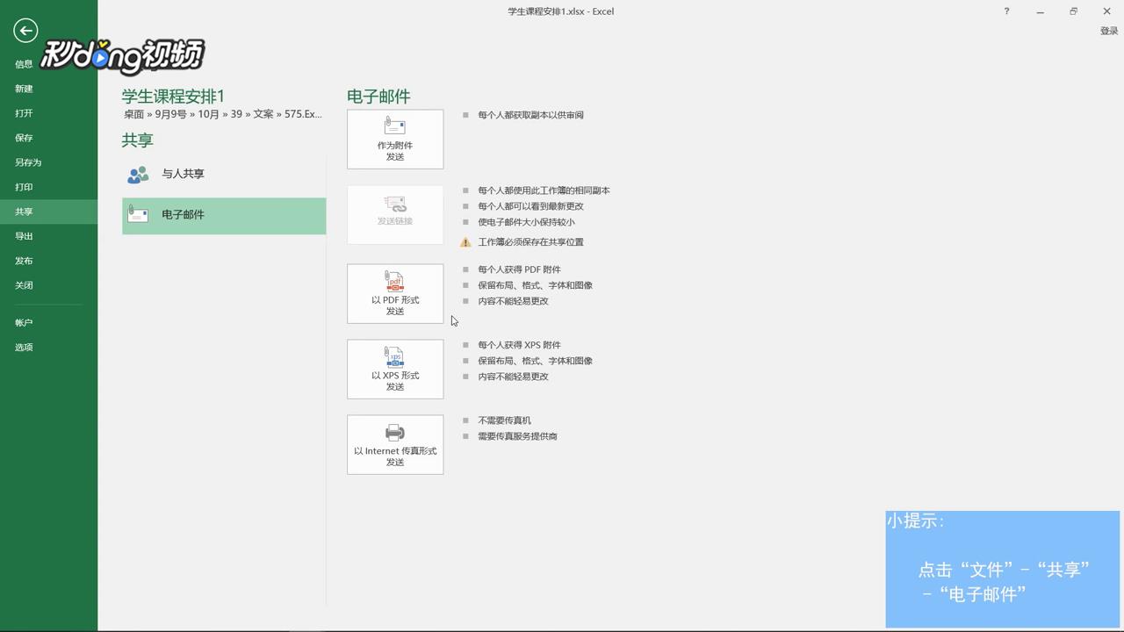Click the warning icon beside 工作簿必须保存在共享位置
Screen dimensions: 1124x632
coord(465,242)
